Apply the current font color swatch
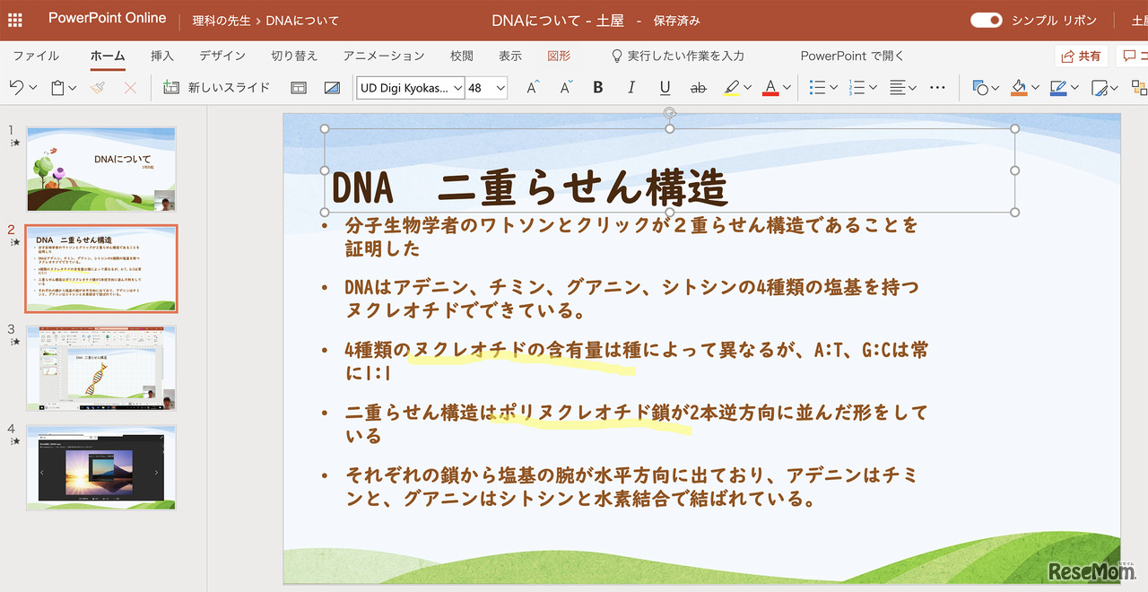Viewport: 1148px width, 592px height. pyautogui.click(x=770, y=87)
